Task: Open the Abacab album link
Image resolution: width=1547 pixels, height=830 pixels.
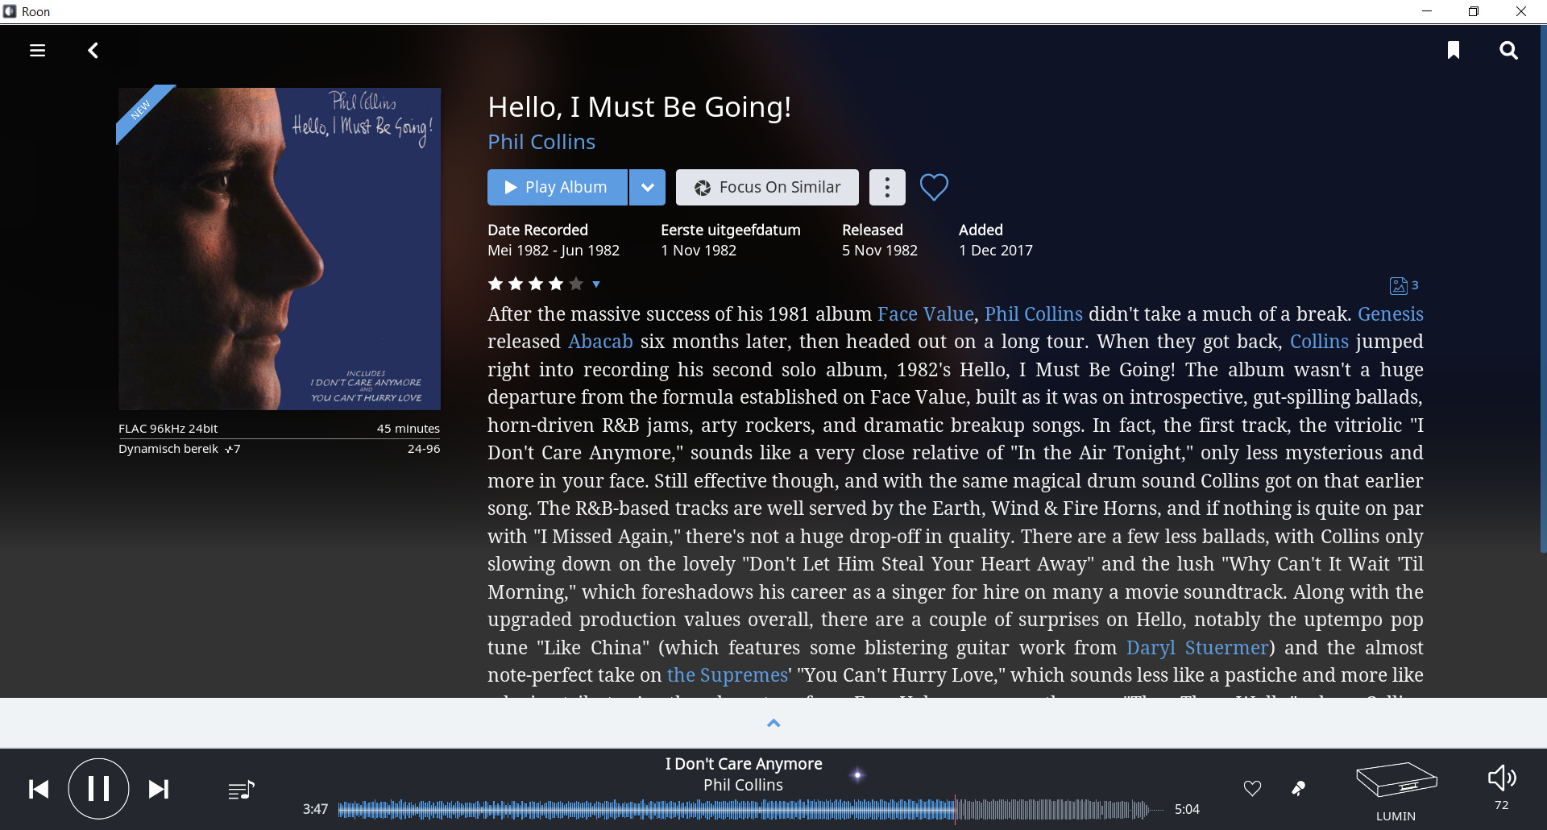Action: coord(601,342)
